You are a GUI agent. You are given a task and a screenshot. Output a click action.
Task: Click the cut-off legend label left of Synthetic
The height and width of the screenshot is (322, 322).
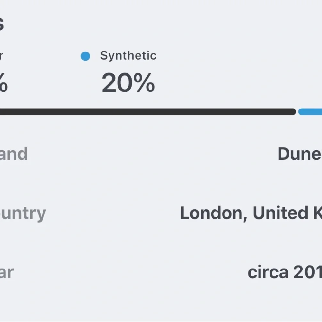[x=1, y=56]
